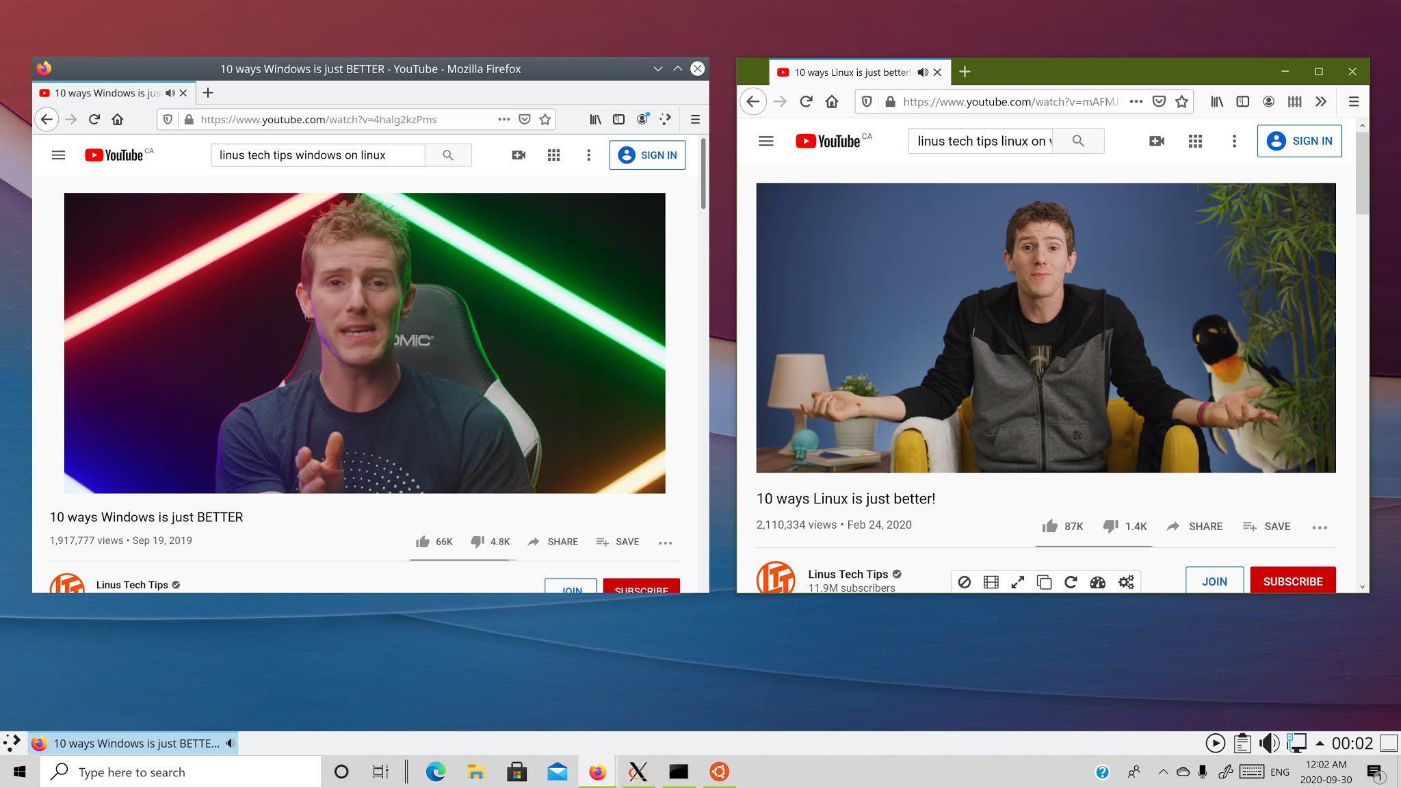Open the Firefox Library icon in right window

click(x=1216, y=101)
